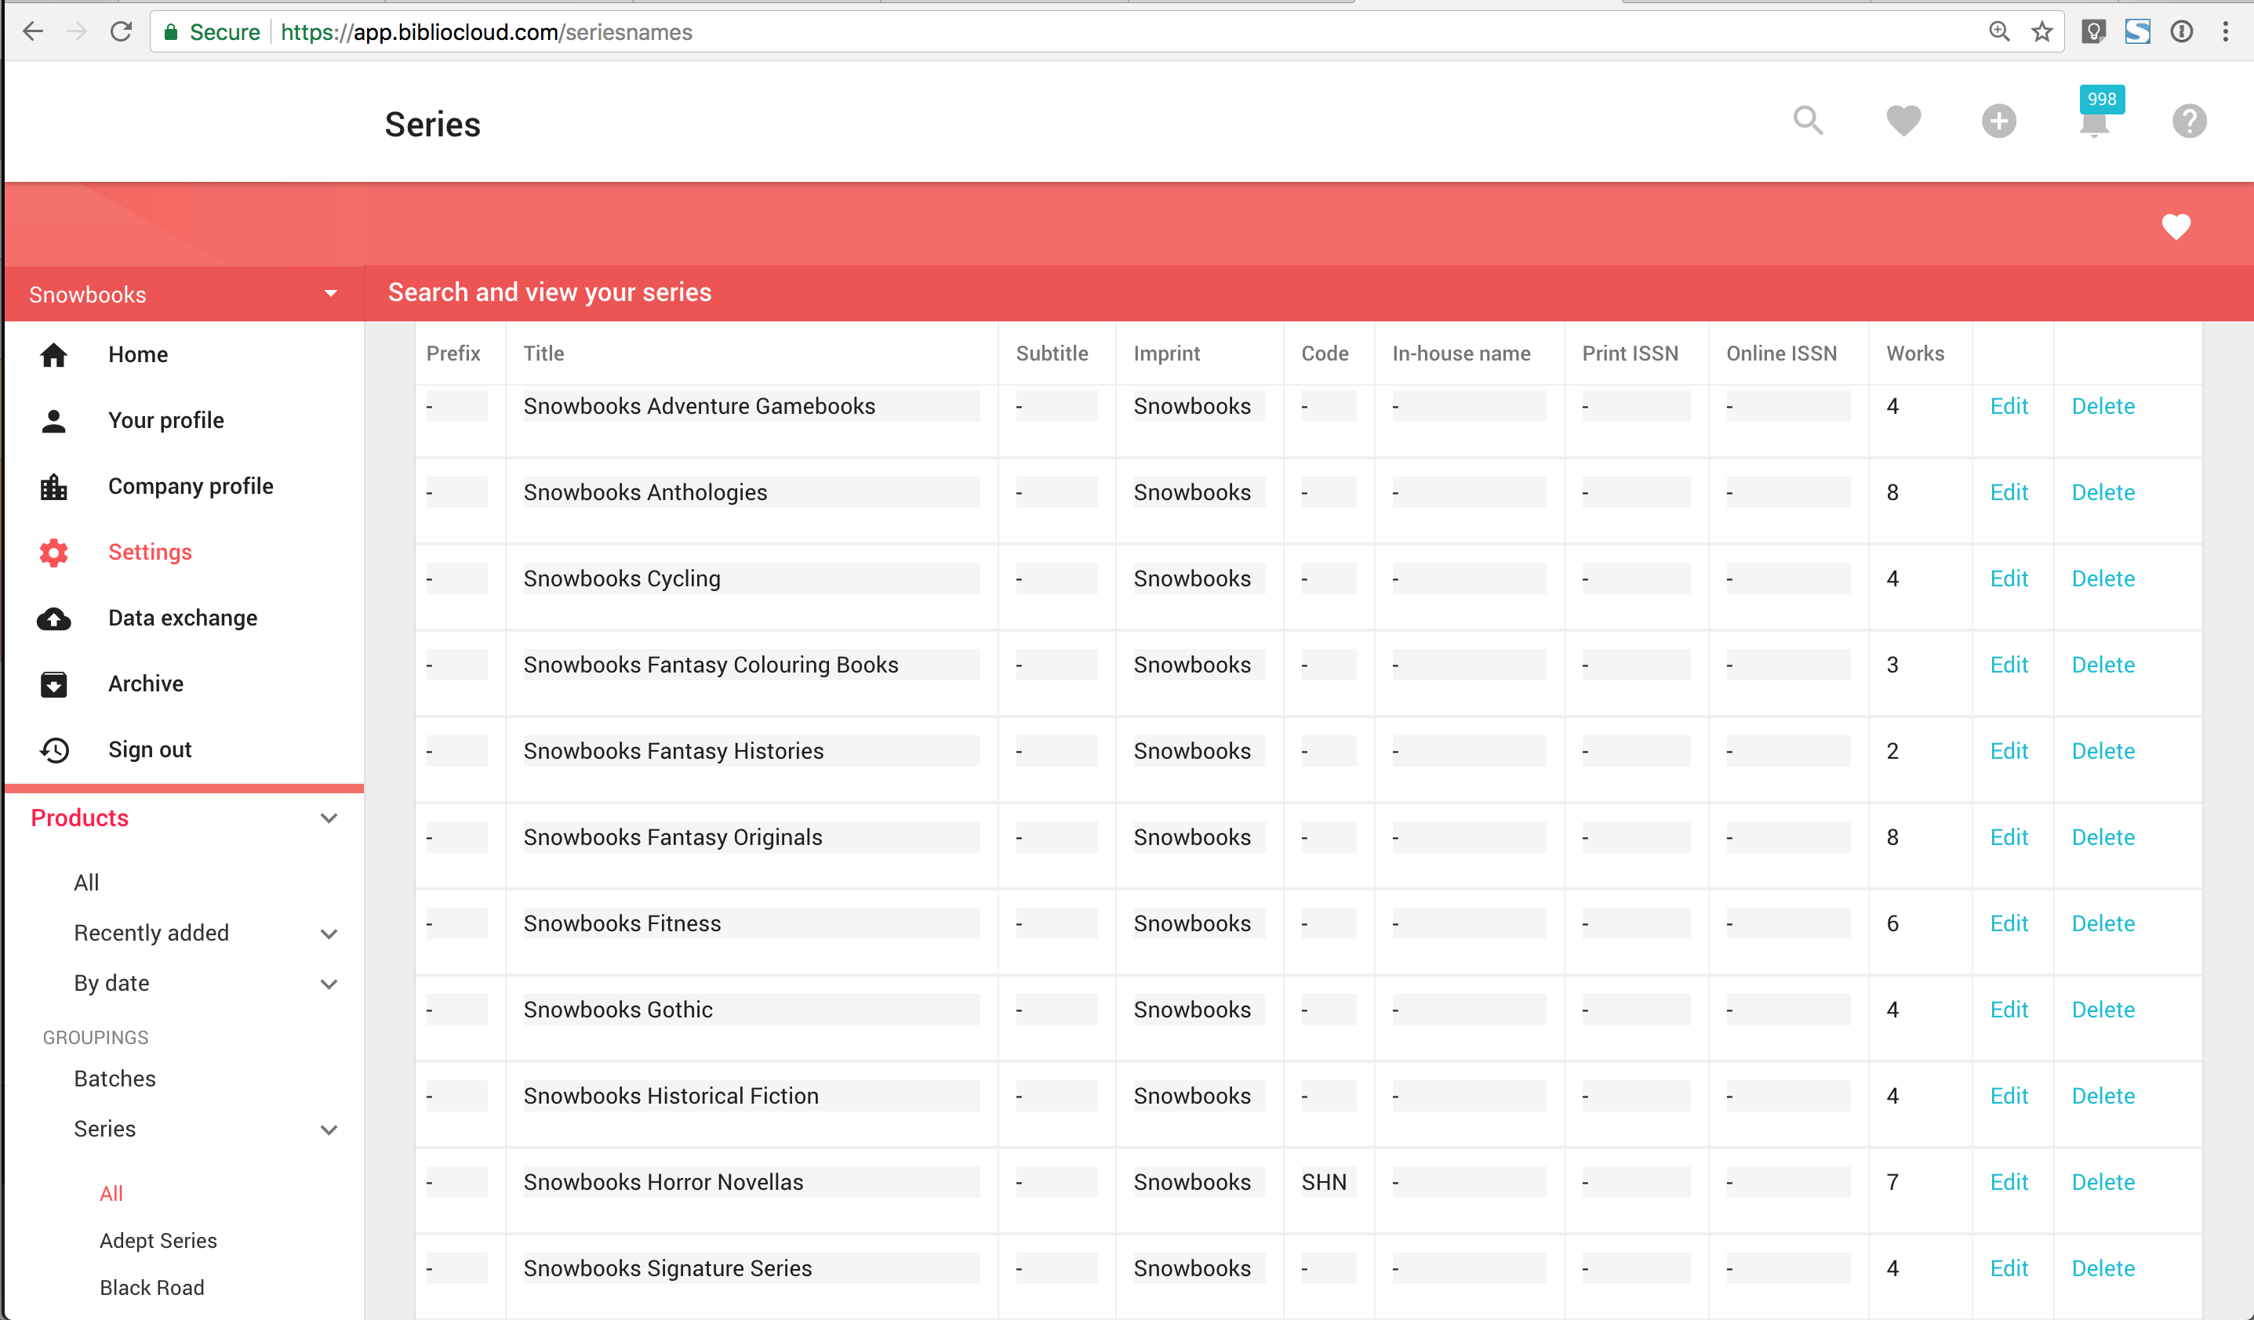Reload the page with refresh icon
Image resolution: width=2254 pixels, height=1320 pixels.
click(121, 32)
